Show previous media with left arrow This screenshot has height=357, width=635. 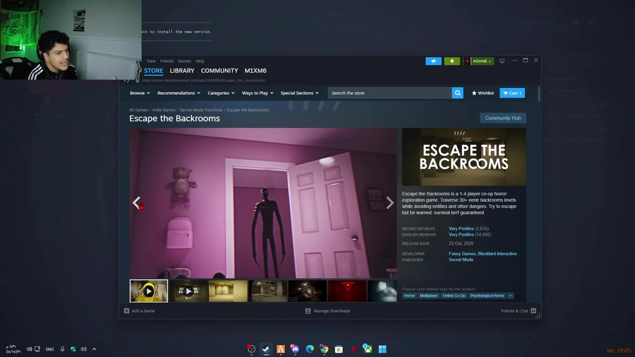coord(136,203)
